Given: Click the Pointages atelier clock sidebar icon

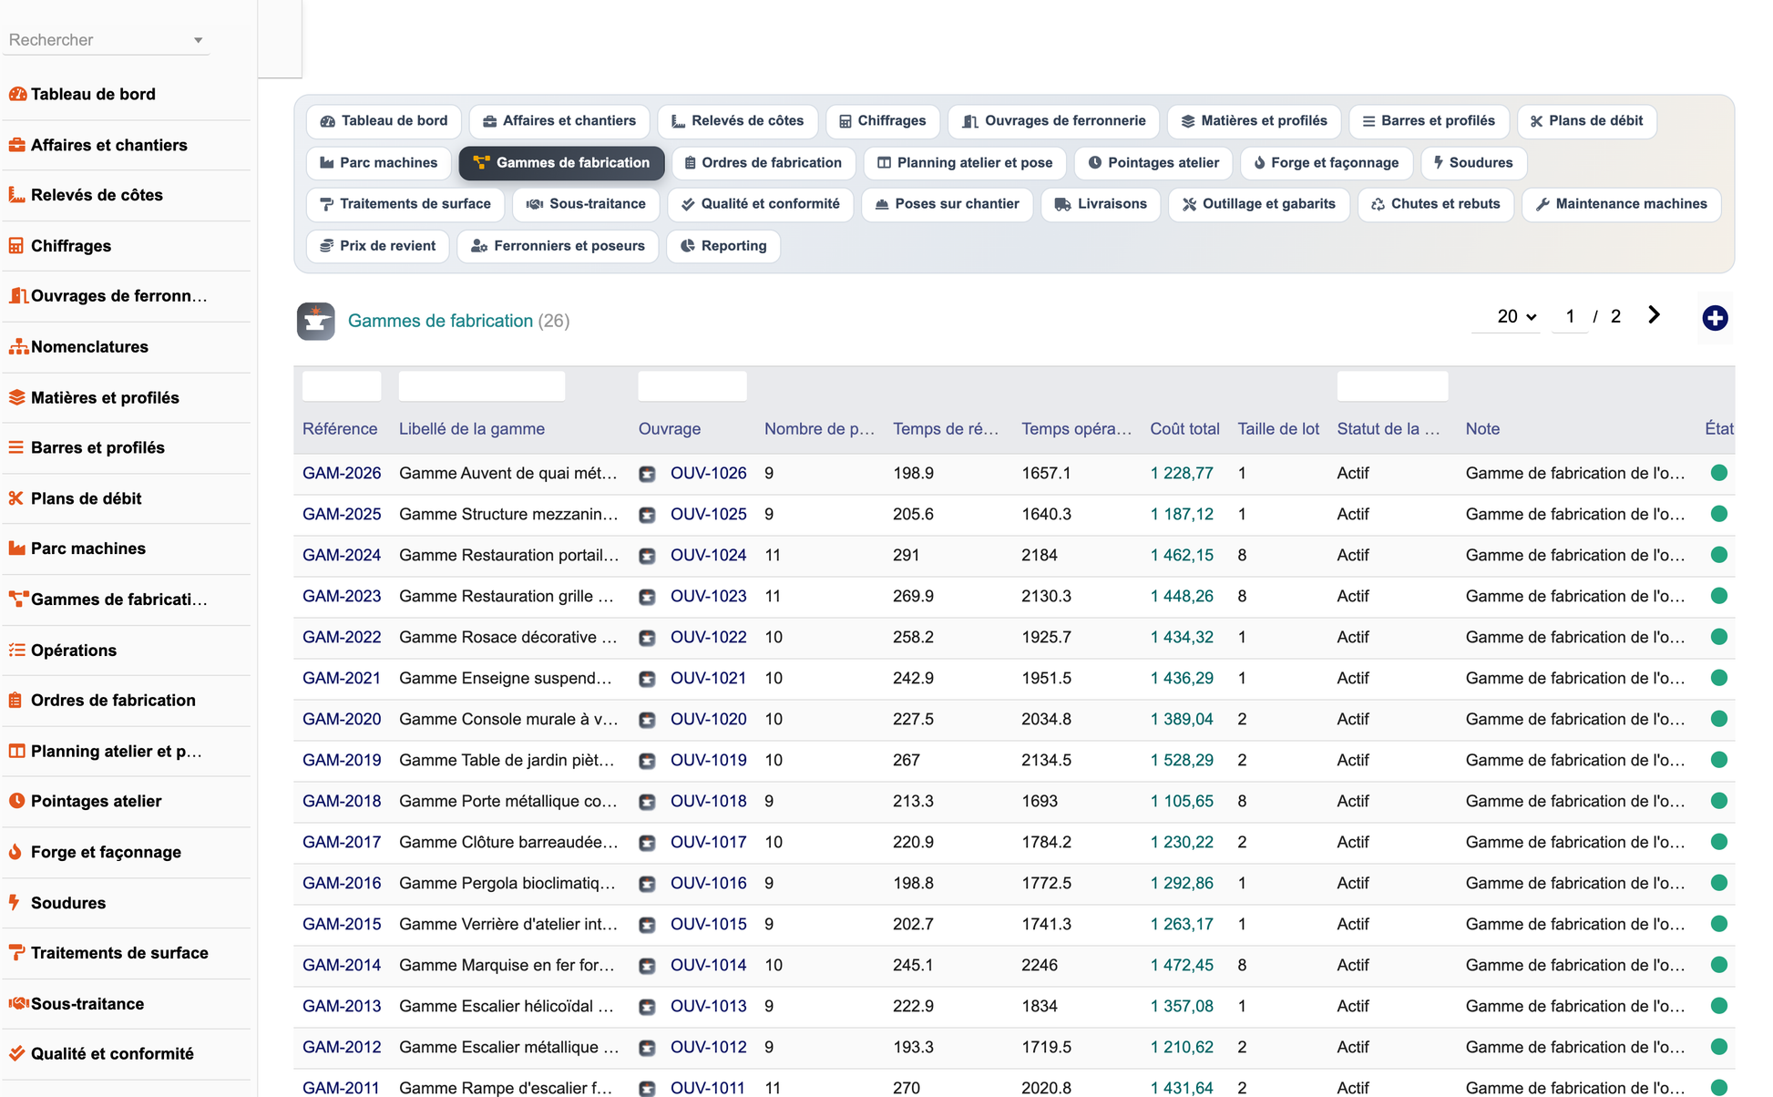Looking at the screenshot, I should [17, 801].
